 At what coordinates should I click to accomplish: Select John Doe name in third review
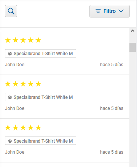[15, 152]
